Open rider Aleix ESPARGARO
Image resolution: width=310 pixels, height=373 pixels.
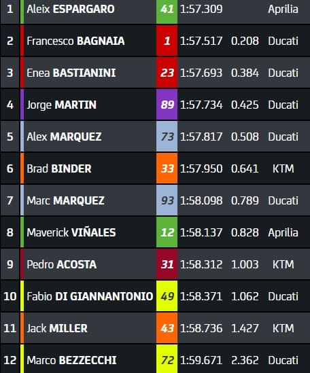pyautogui.click(x=71, y=10)
